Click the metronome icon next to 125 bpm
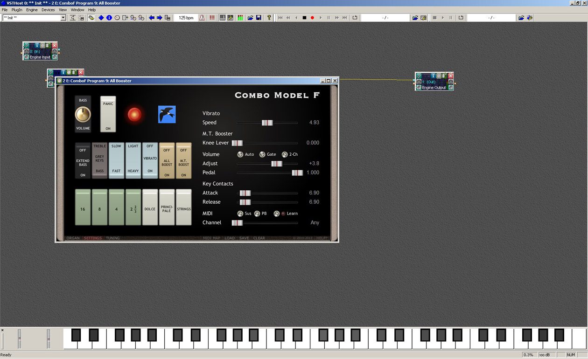The image size is (588, 359). [202, 18]
